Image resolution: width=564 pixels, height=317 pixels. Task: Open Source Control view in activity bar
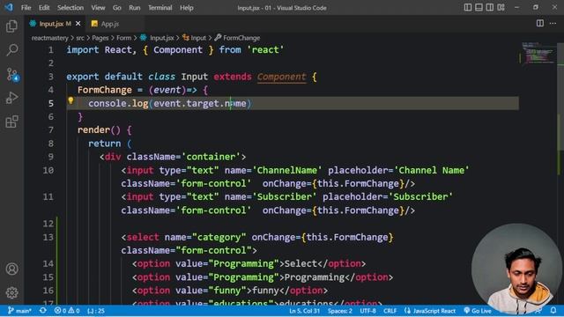(12, 74)
